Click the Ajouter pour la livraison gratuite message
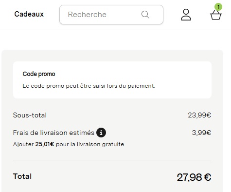Image resolution: width=231 pixels, height=192 pixels. tap(69, 144)
